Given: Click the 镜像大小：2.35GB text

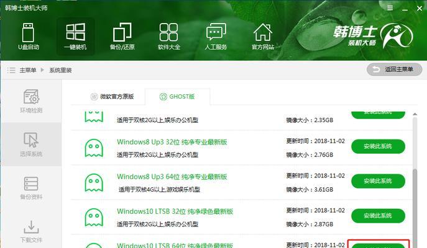Looking at the screenshot, I should pyautogui.click(x=310, y=120).
